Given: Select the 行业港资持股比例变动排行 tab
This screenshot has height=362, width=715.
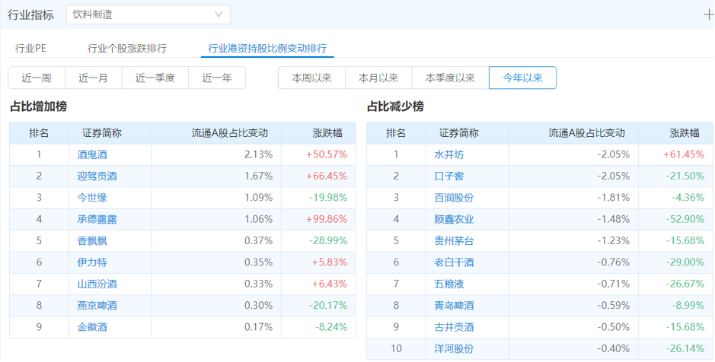Looking at the screenshot, I should click(x=267, y=48).
